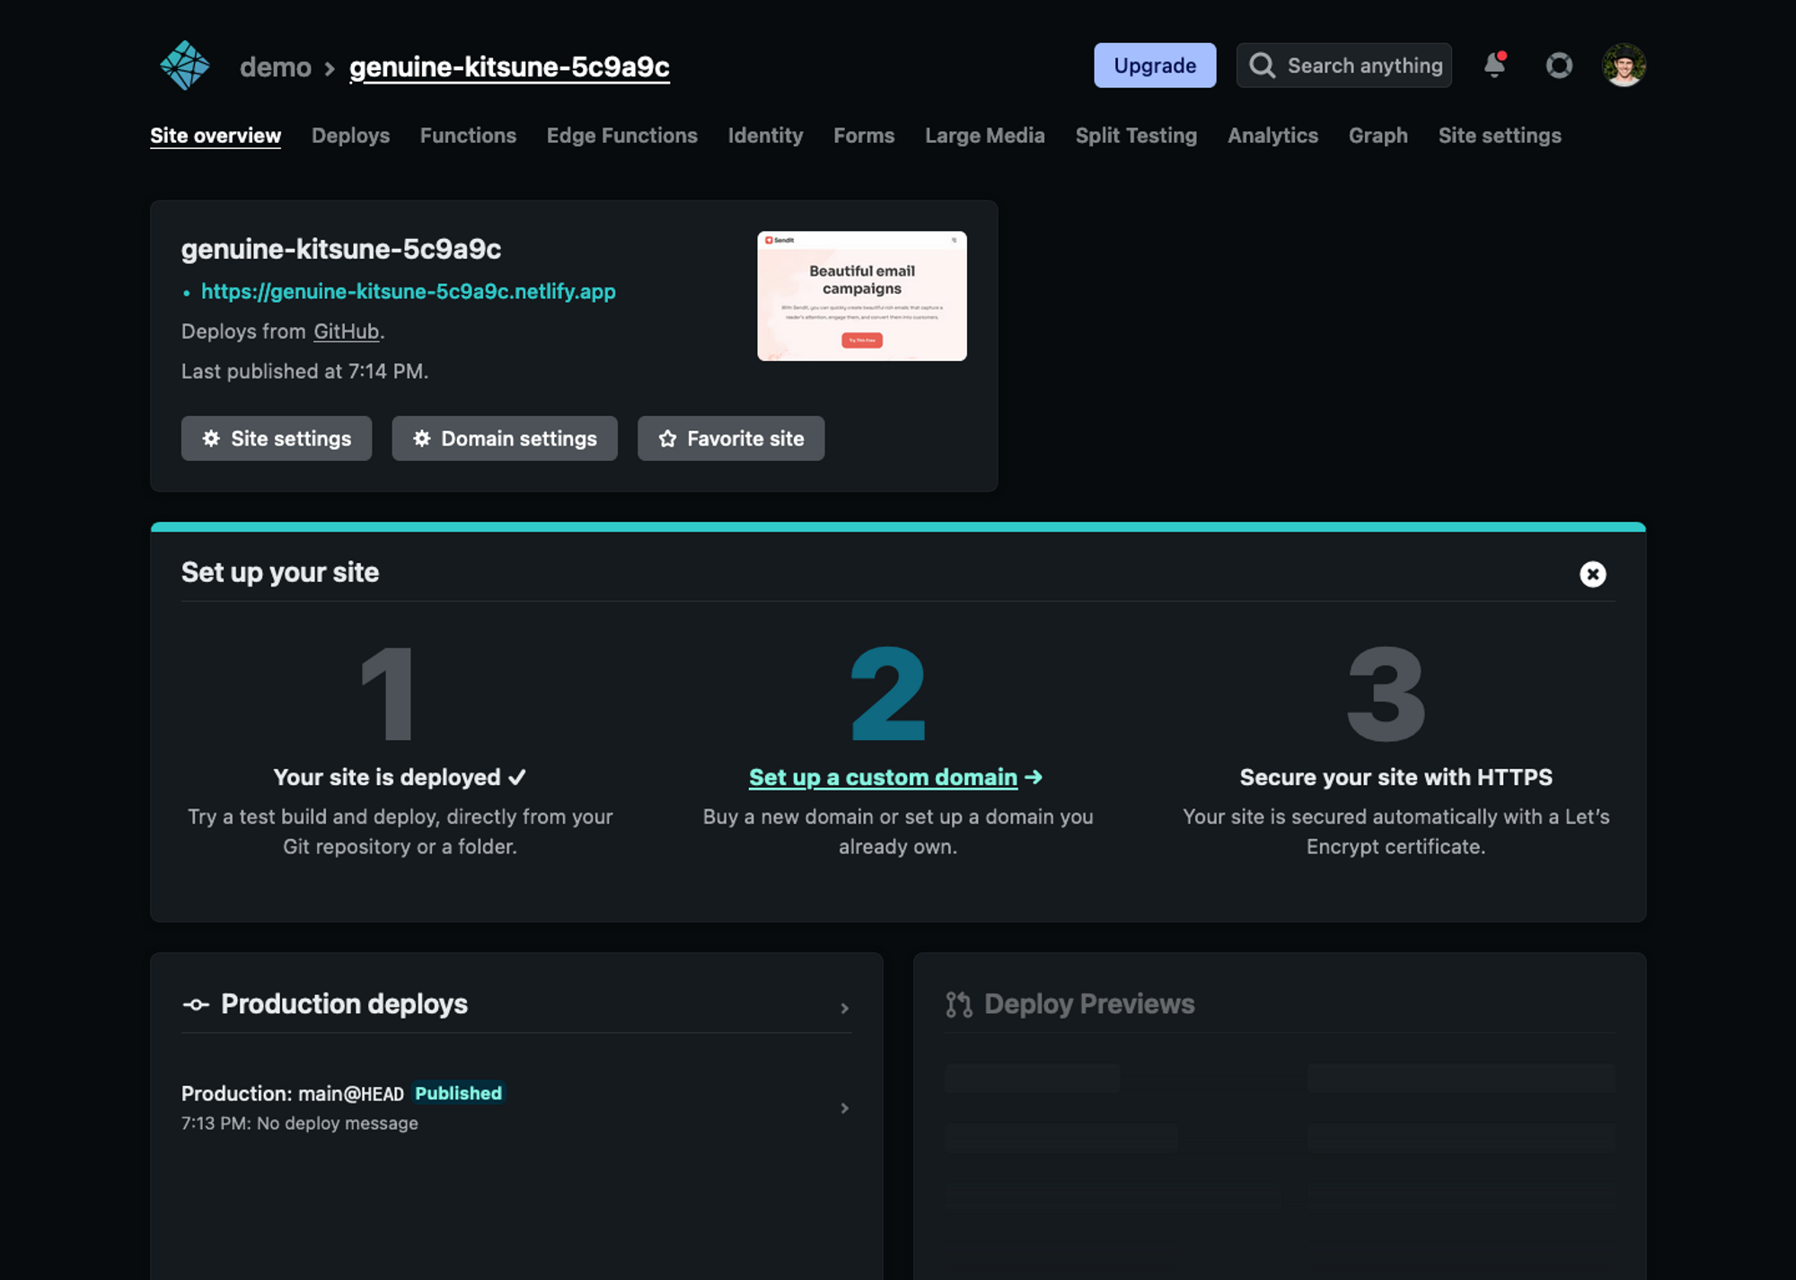The width and height of the screenshot is (1796, 1280).
Task: Expand the main@HEAD deploy row chevron
Action: click(x=844, y=1108)
